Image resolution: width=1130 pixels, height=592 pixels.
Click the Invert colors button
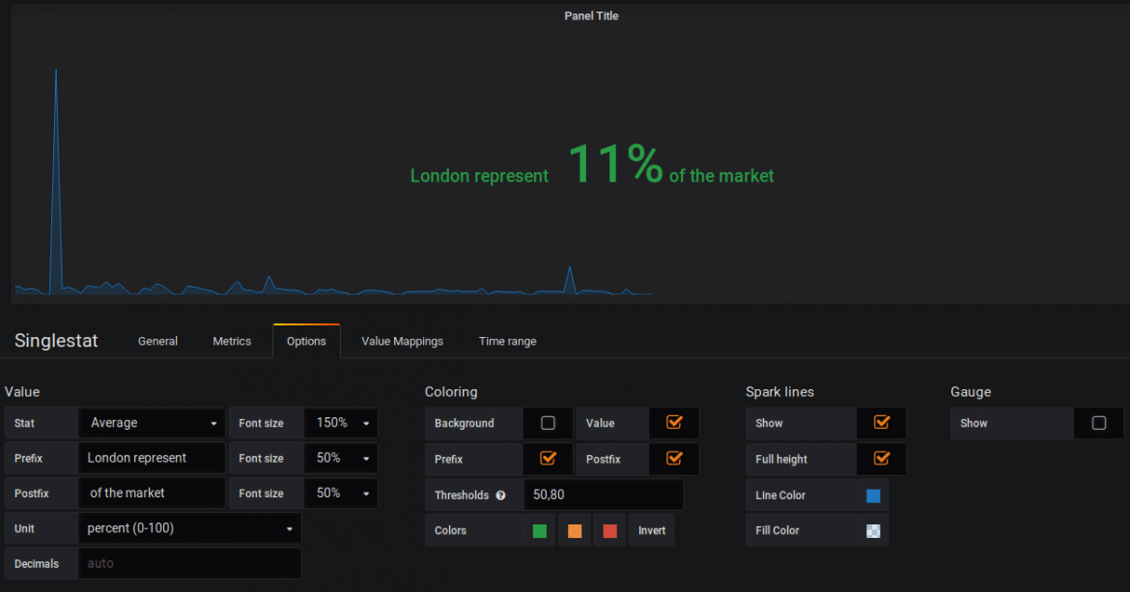(652, 529)
